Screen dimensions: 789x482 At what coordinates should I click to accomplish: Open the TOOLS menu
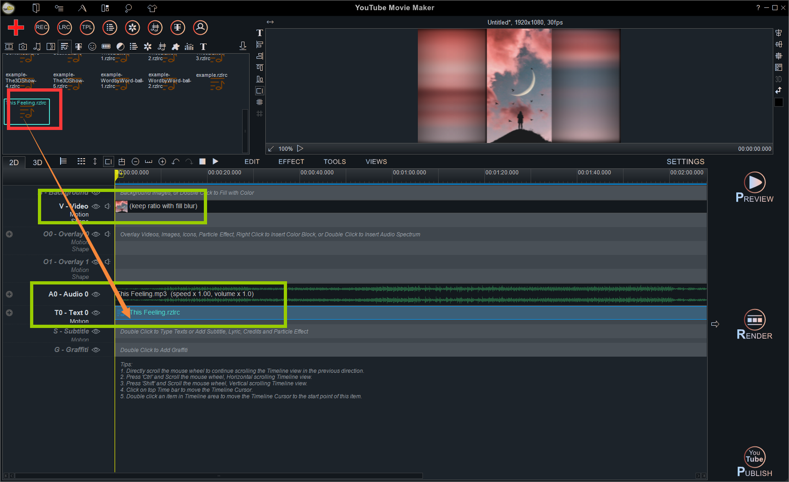tap(335, 162)
